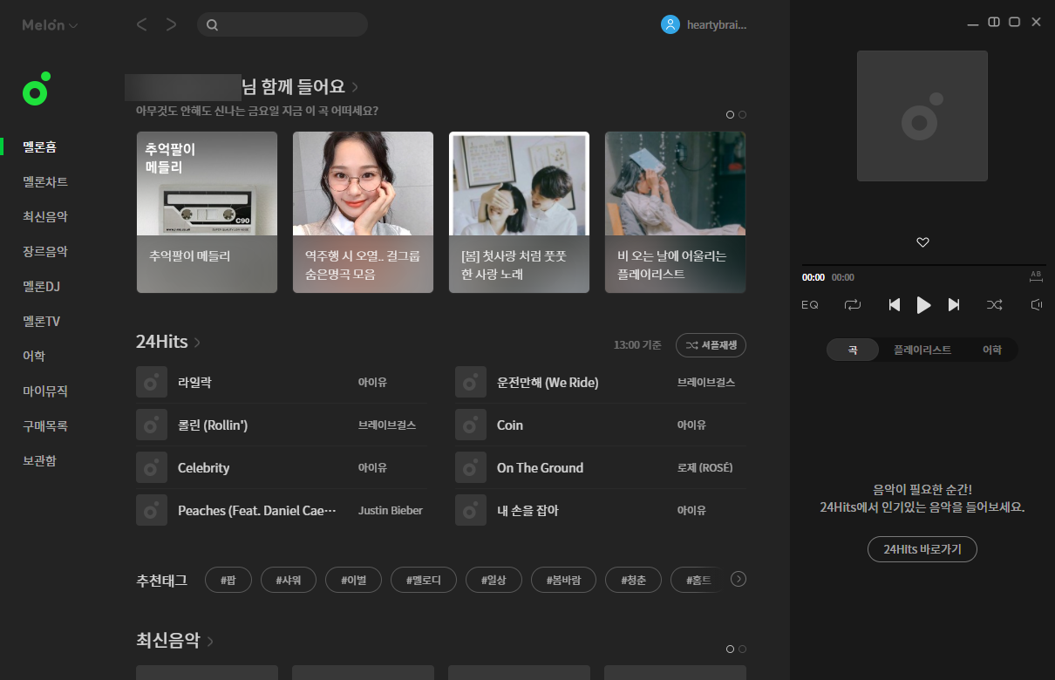This screenshot has width=1055, height=680.
Task: Click the 셔플재생 shuffle play button
Action: click(711, 345)
